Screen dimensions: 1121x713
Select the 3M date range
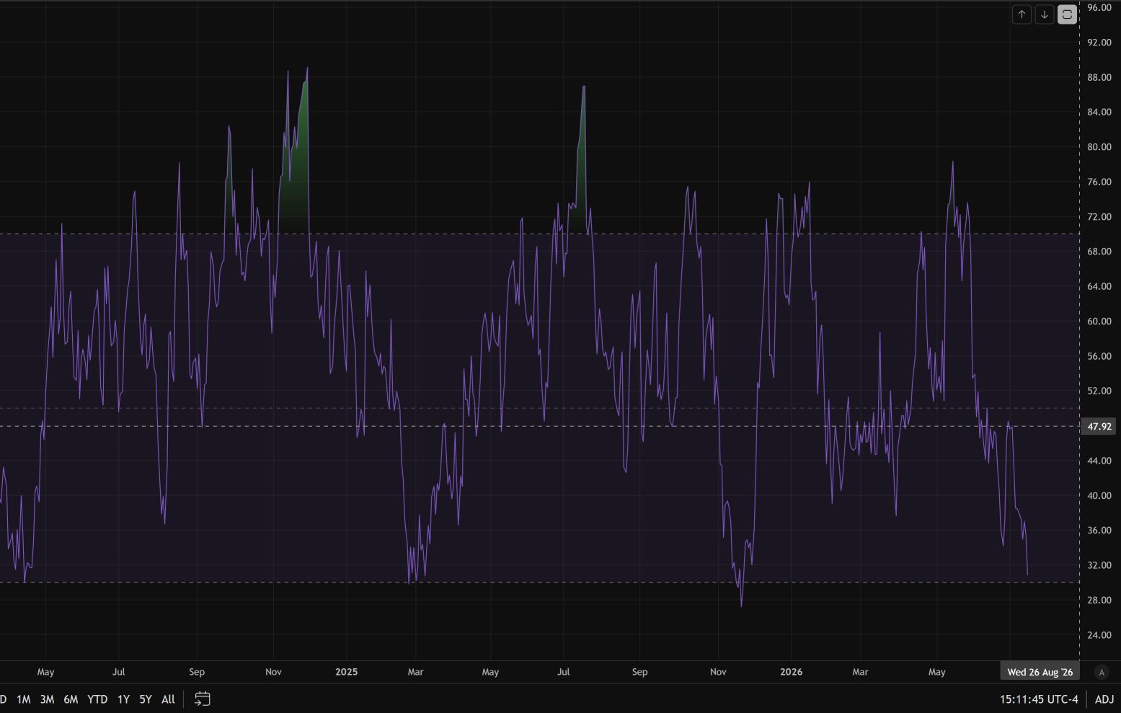tap(48, 699)
